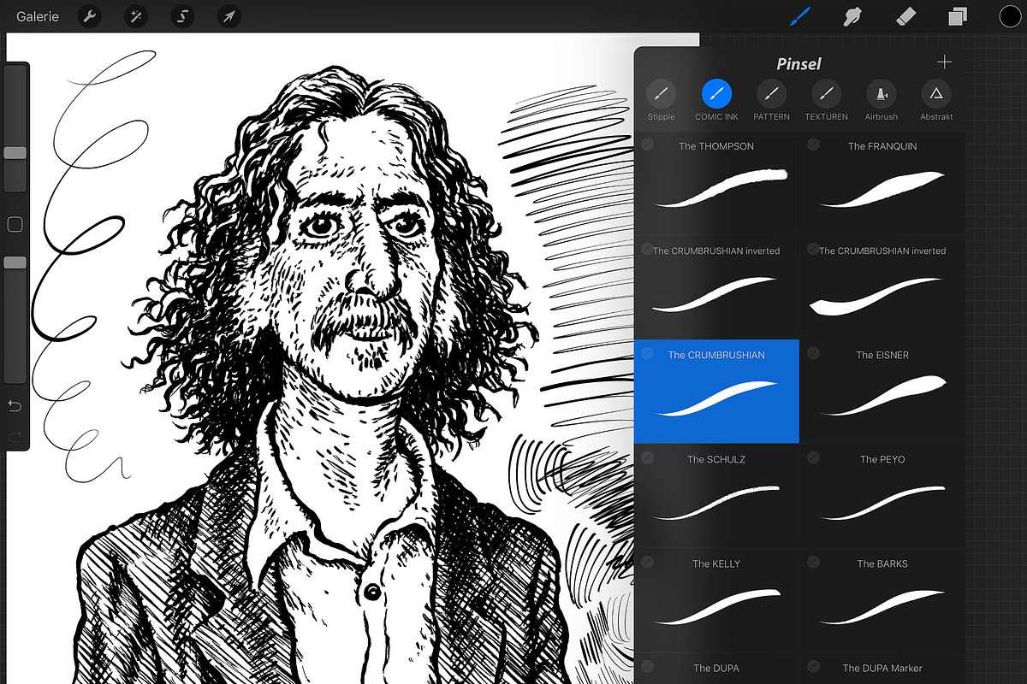Click the PATTERN brush set icon

771,92
